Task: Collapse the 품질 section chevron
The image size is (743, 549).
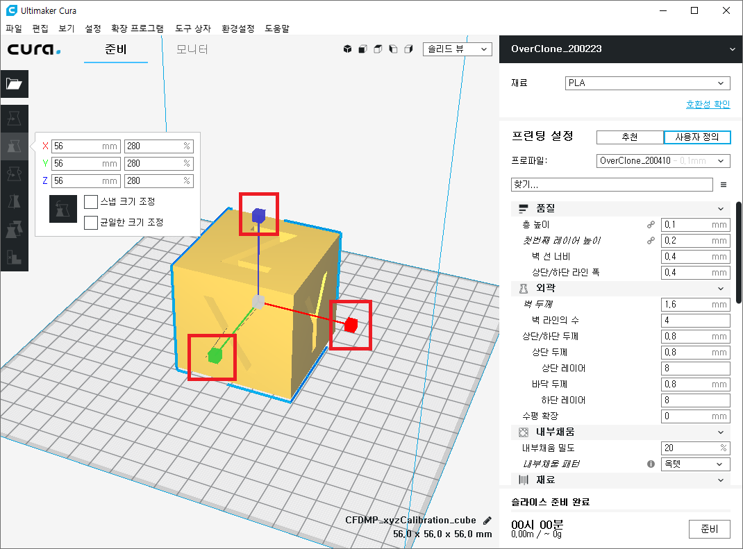Action: pos(721,208)
